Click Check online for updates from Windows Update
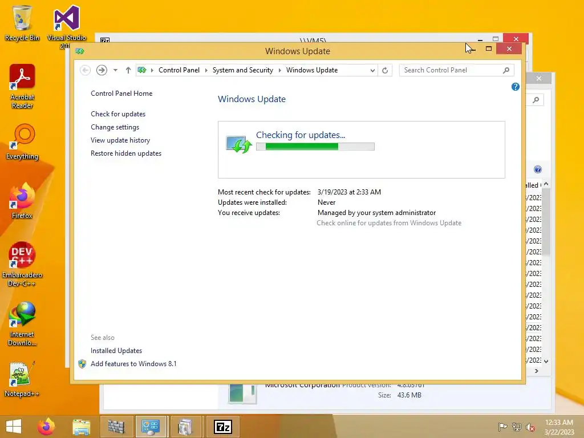584x438 pixels. point(389,223)
